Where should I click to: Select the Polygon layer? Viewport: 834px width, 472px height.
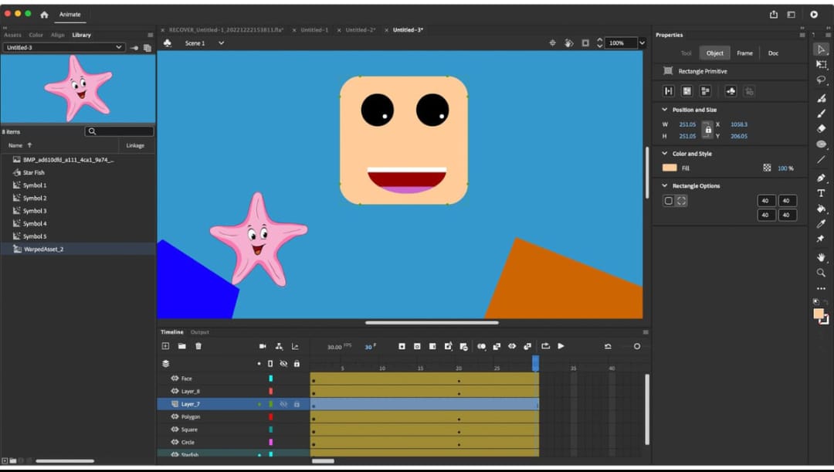190,416
